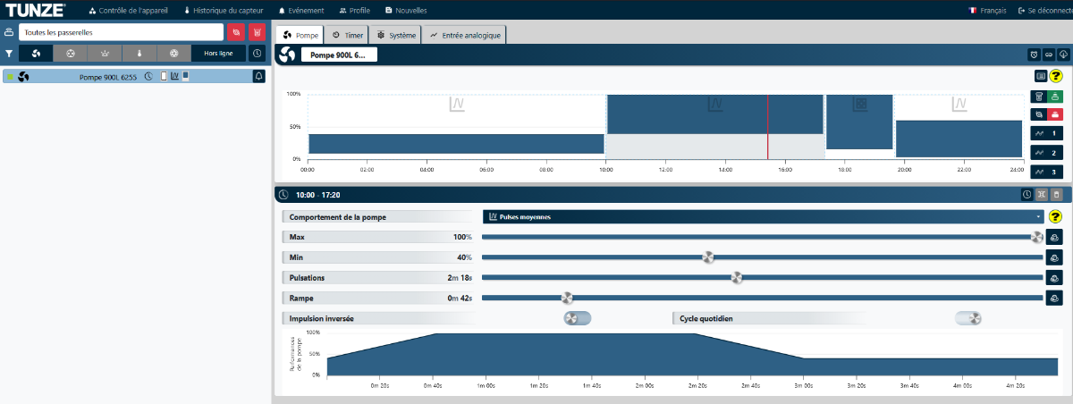The height and width of the screenshot is (404, 1073).
Task: Select the pump filter icon
Action: [36, 54]
